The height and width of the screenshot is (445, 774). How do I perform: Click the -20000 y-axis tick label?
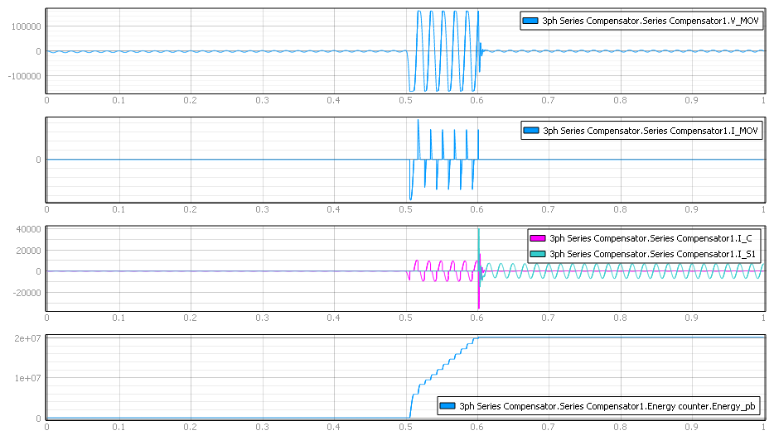click(24, 292)
